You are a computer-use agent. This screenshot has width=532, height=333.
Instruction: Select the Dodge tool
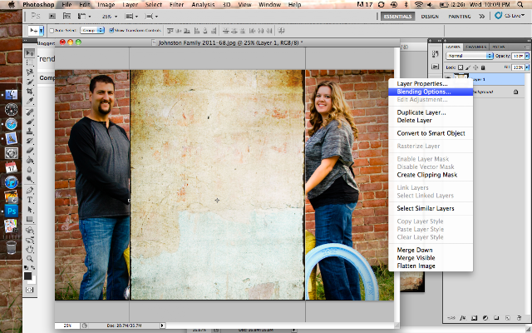[30, 179]
